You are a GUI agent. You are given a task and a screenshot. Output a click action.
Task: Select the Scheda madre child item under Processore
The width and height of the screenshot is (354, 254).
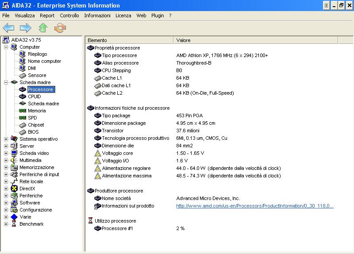coord(43,104)
